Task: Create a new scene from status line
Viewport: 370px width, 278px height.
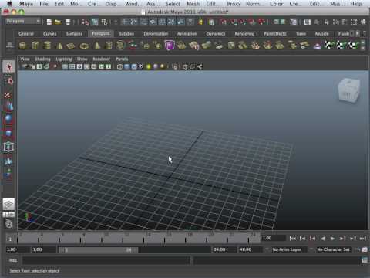Action: 49,22
